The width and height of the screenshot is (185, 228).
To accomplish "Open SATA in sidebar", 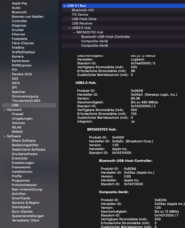I will coord(16,83).
